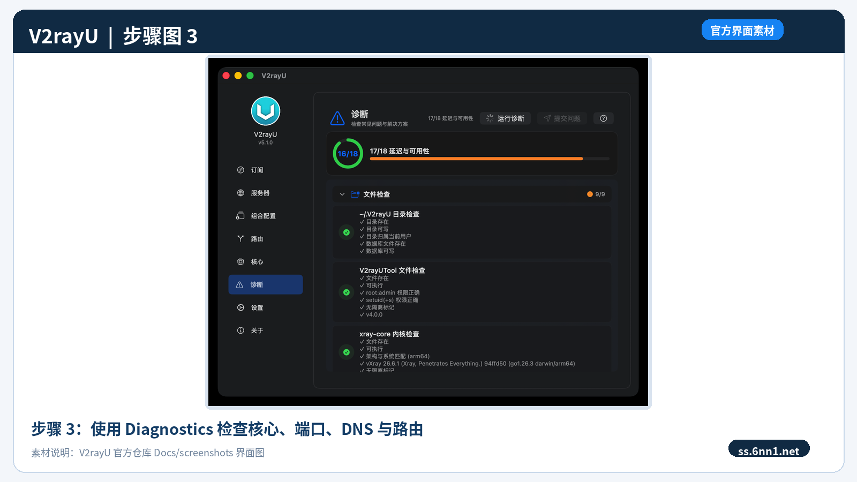The height and width of the screenshot is (482, 857).
Task: Click the green check beside xray-core 内核检查
Action: click(347, 352)
